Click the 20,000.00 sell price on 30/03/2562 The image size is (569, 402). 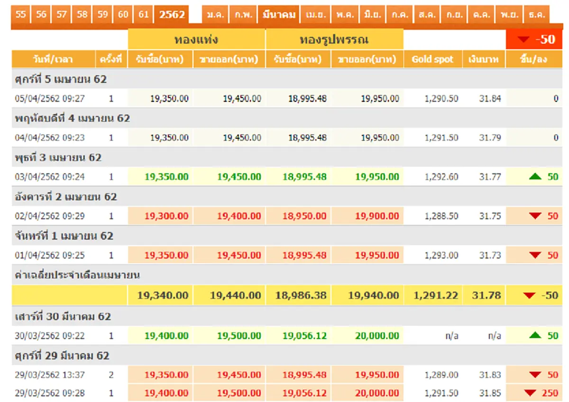pos(377,336)
